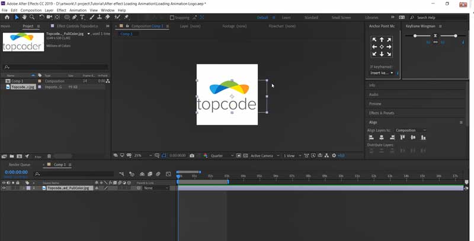Switch to the Effect Controls tab
The width and height of the screenshot is (474, 241).
tap(78, 26)
